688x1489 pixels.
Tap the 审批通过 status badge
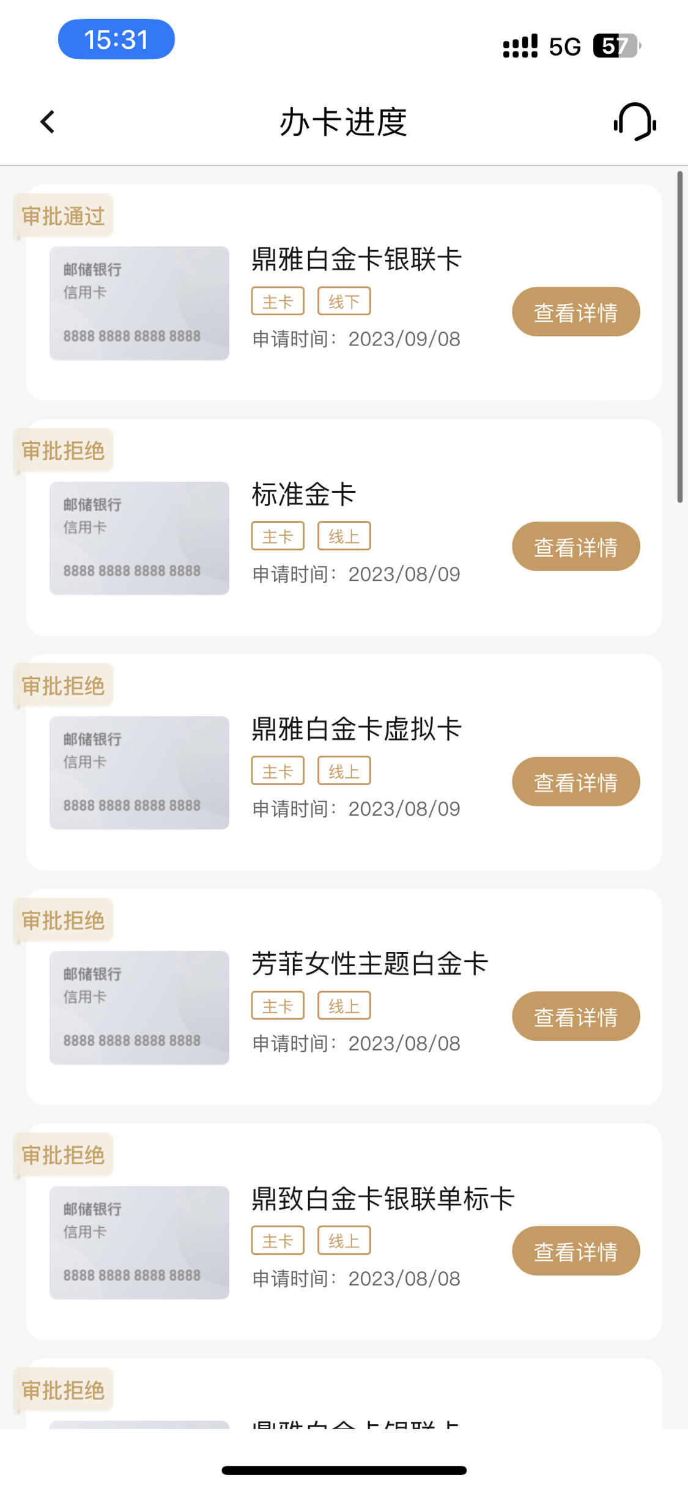(64, 216)
